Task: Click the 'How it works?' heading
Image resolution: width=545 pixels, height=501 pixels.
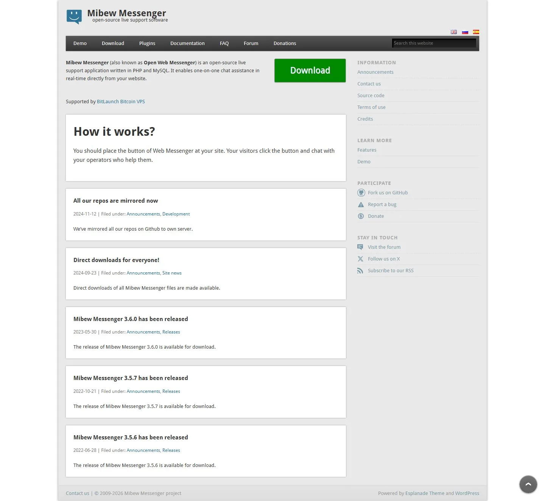Action: pos(114,132)
